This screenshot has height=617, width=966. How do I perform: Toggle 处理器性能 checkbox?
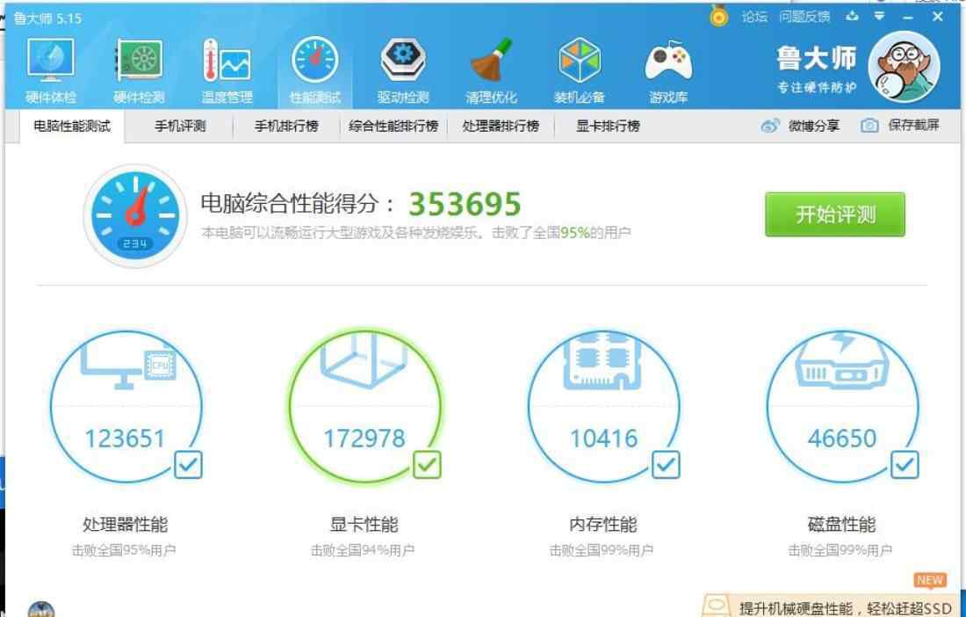pyautogui.click(x=188, y=464)
